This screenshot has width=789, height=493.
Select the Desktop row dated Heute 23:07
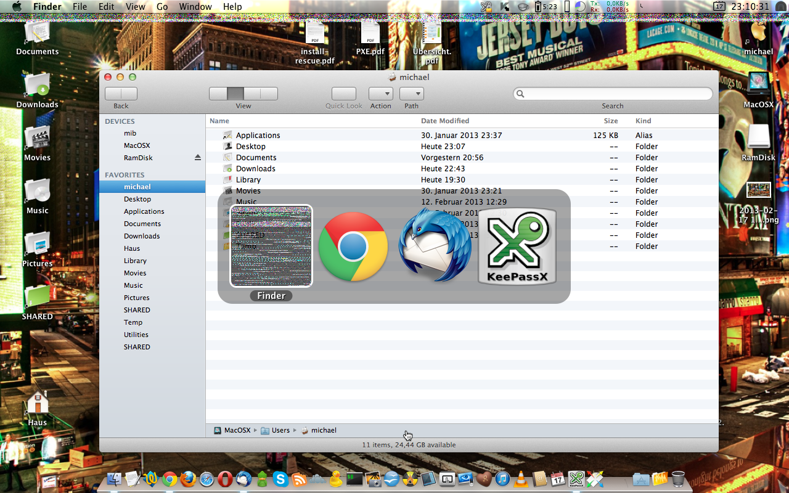462,147
